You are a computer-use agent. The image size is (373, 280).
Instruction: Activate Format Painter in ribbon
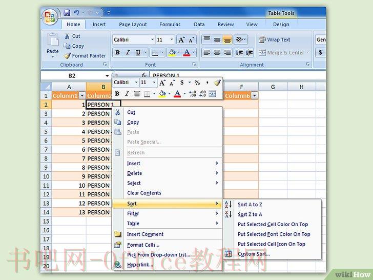pyautogui.click(x=85, y=56)
